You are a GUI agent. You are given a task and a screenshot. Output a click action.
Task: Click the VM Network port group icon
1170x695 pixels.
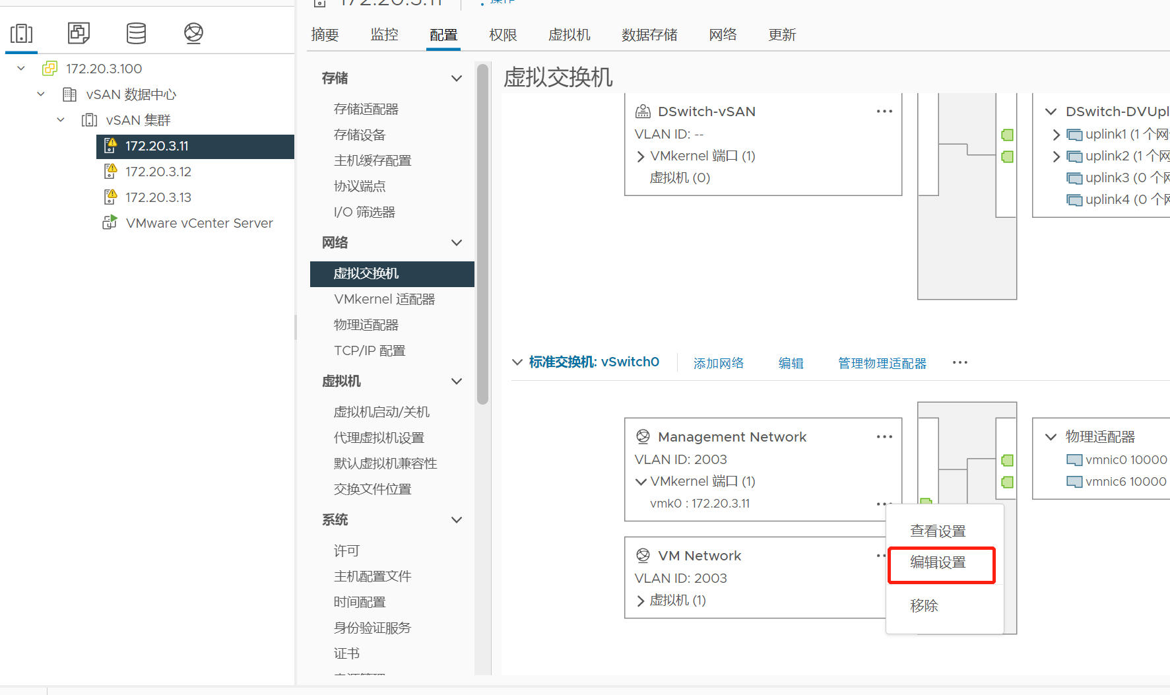643,555
